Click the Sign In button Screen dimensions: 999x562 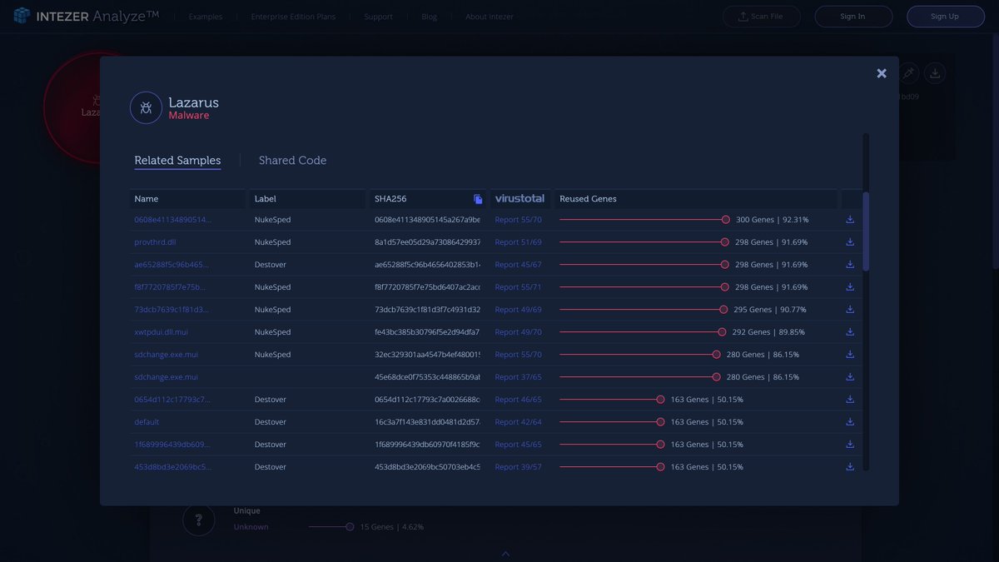tap(853, 17)
